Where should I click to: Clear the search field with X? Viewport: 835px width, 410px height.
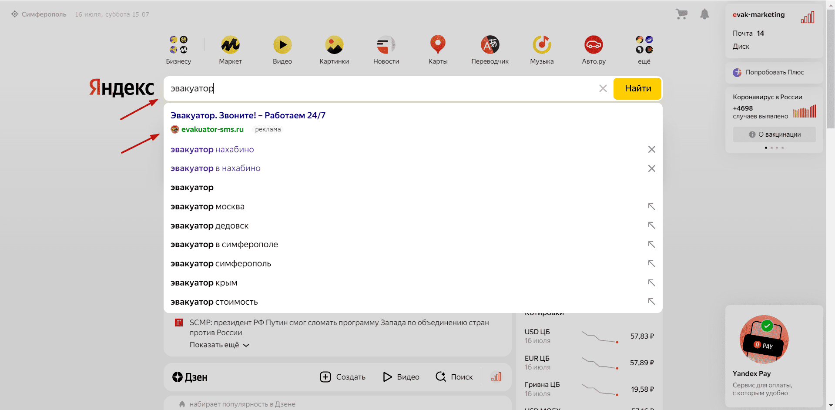pos(603,89)
